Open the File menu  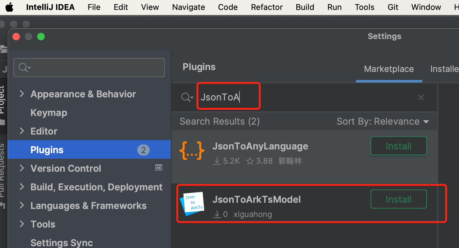point(94,7)
